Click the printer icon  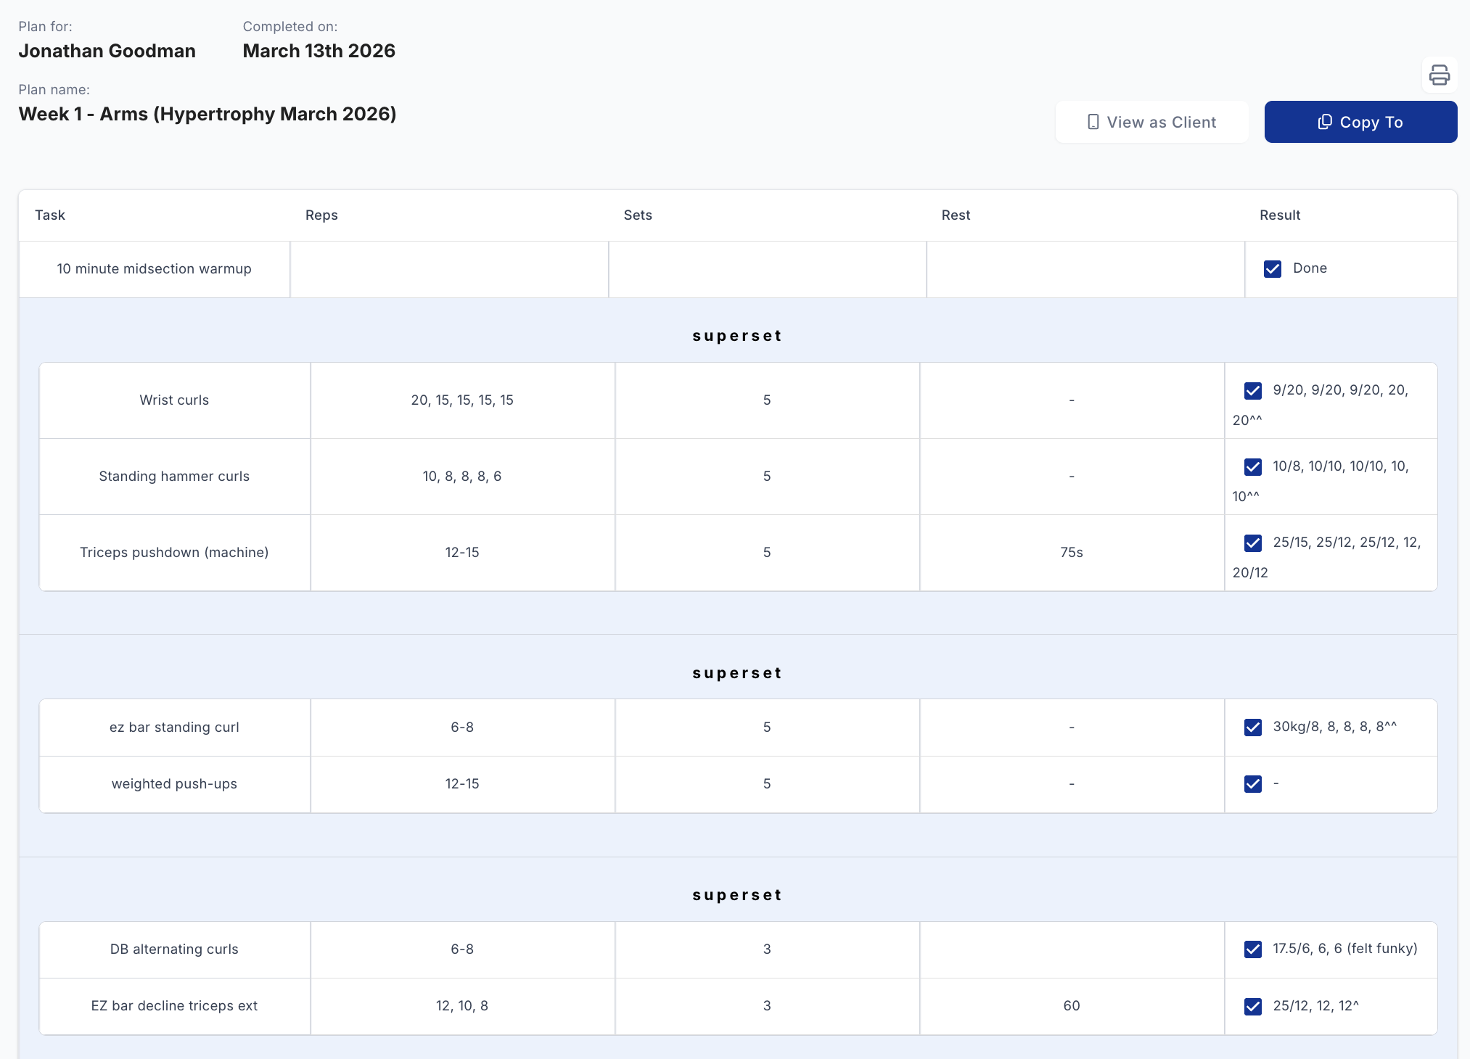click(x=1439, y=75)
